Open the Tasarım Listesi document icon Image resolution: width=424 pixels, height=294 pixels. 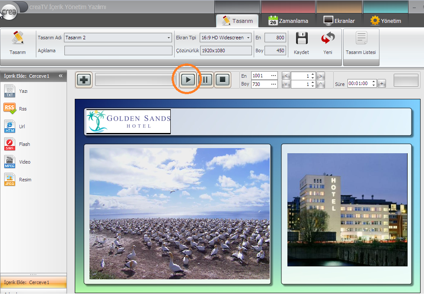(x=361, y=39)
